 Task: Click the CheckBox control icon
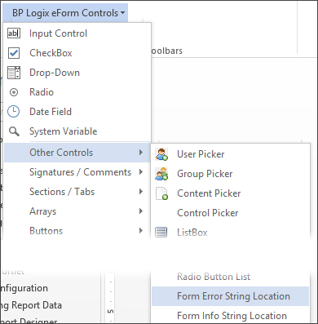(x=14, y=53)
